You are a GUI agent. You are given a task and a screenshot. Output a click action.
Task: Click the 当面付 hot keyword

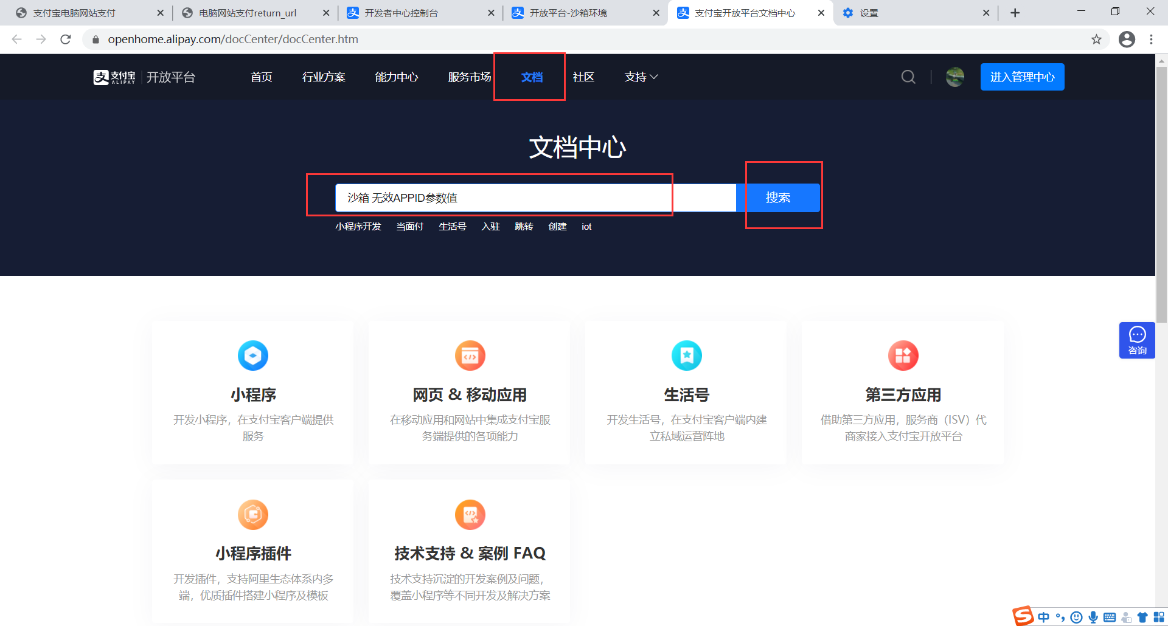(410, 227)
